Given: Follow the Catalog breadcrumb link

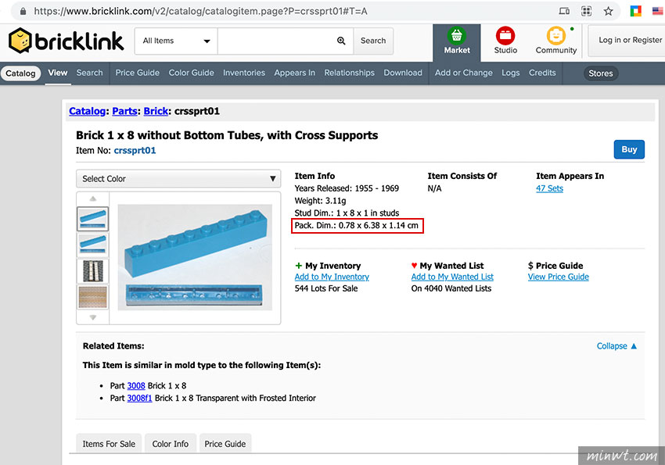Looking at the screenshot, I should coord(88,112).
